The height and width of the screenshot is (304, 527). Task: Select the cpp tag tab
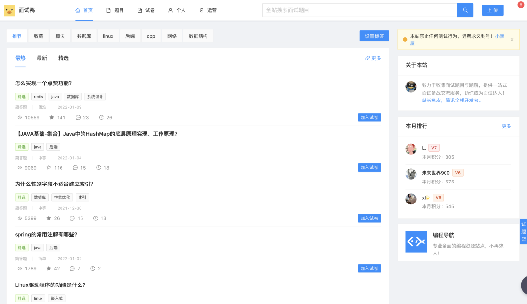151,36
